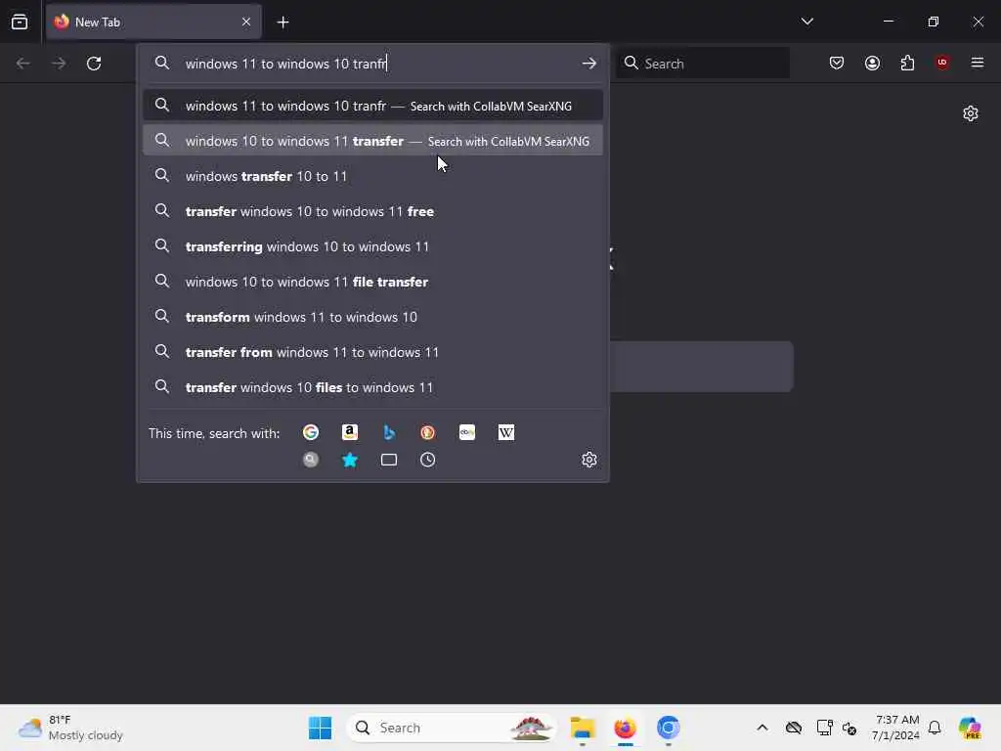This screenshot has width=1001, height=751.
Task: Close the New Tab tab
Action: click(246, 22)
